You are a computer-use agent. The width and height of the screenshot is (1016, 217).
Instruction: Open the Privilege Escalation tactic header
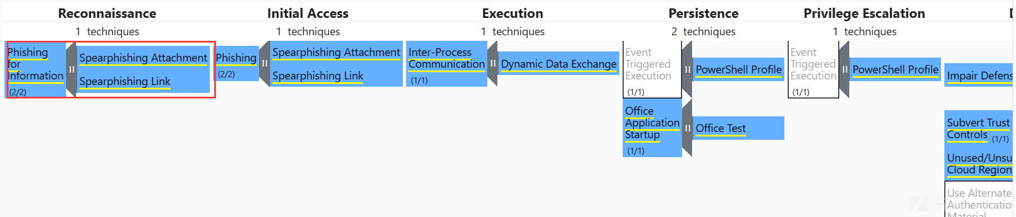pyautogui.click(x=864, y=13)
